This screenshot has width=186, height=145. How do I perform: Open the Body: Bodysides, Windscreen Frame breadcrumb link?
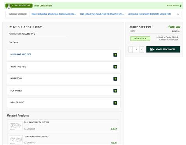54,14
